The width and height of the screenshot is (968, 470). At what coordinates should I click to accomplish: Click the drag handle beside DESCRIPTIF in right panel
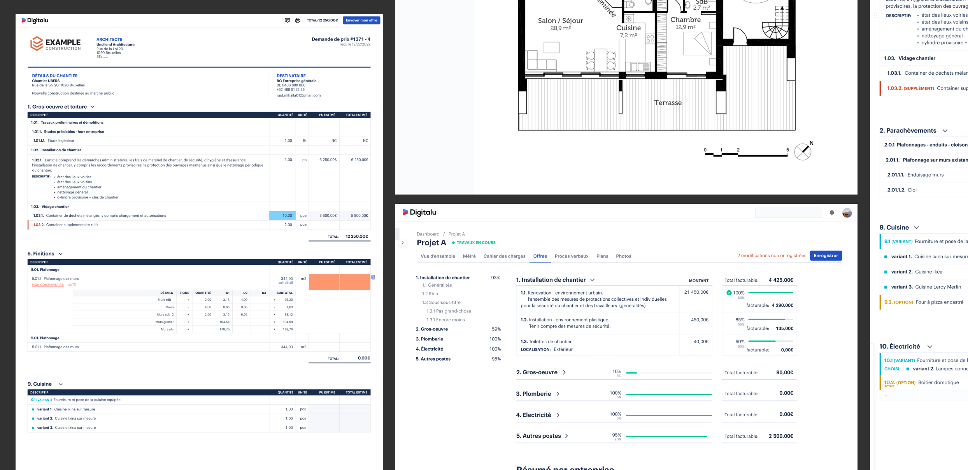pos(875,15)
